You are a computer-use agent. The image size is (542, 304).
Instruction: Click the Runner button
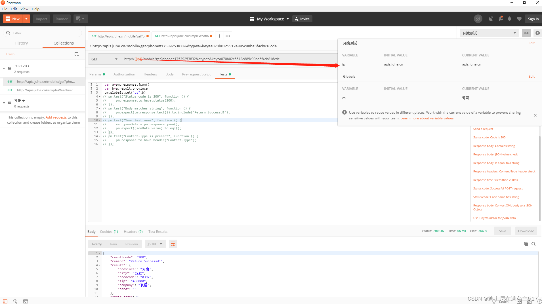[x=62, y=19]
